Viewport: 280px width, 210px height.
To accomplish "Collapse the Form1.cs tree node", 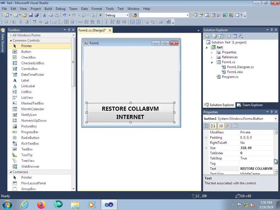I will (212, 62).
